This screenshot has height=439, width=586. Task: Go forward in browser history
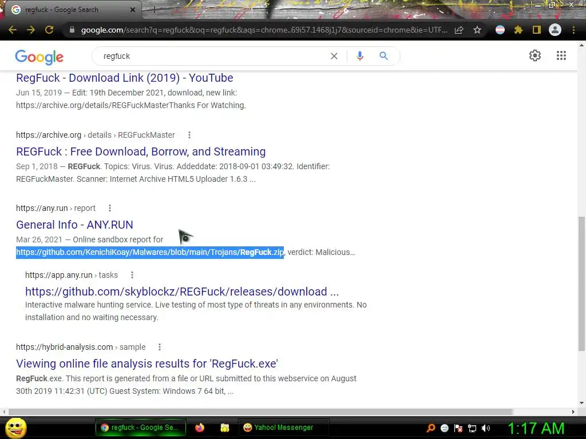pos(31,30)
